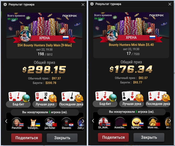Advance right window knockout list with right arrow
Image resolution: width=175 pixels, height=146 pixels.
point(170,121)
